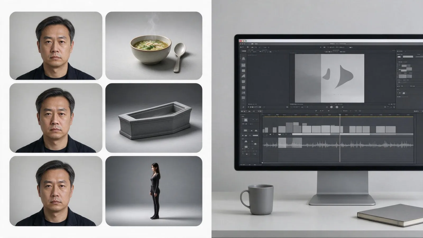
Task: Select the highlighted block on the audio waveform
Action: coord(282,143)
